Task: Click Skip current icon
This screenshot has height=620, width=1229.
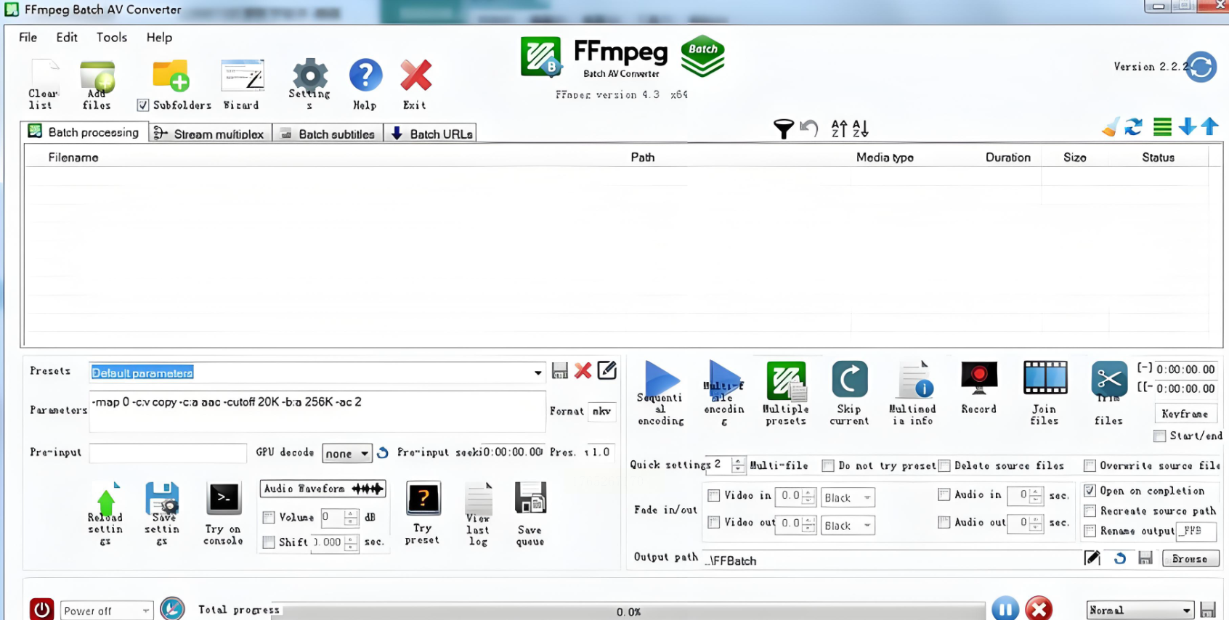Action: (850, 379)
